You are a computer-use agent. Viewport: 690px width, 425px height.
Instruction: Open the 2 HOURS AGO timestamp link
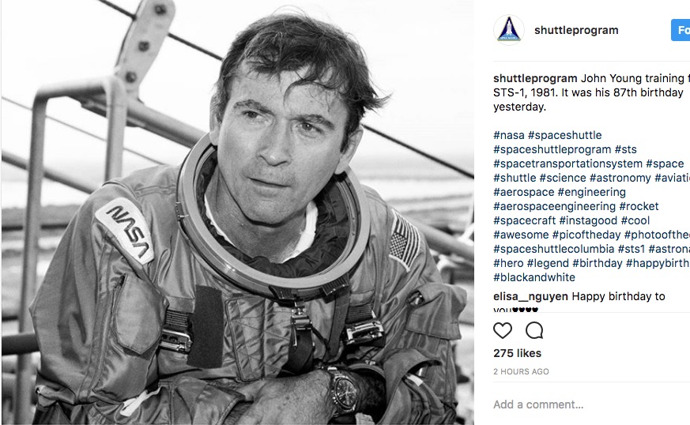[521, 372]
